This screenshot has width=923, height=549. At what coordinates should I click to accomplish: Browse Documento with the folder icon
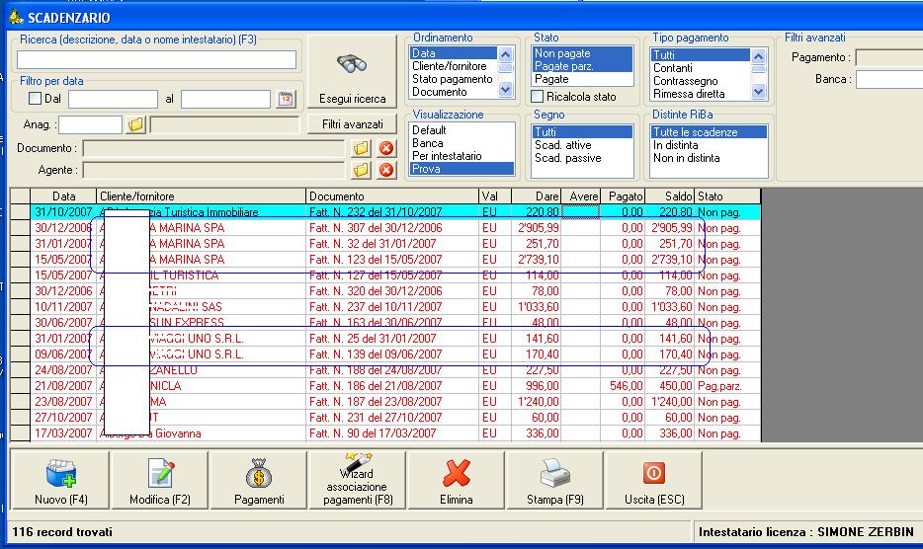tap(361, 148)
